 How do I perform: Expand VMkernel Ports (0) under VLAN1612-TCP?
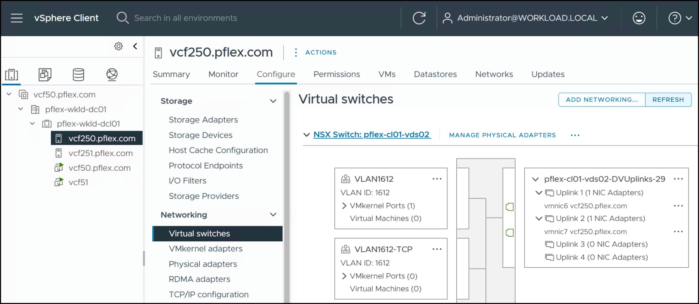(344, 276)
